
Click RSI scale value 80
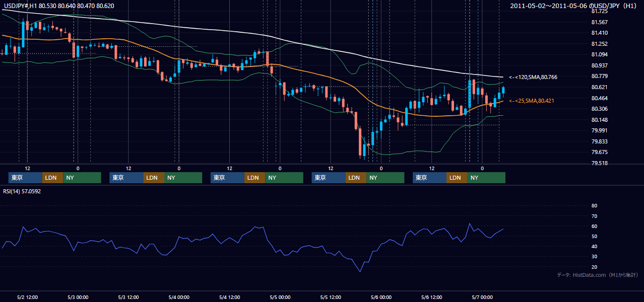(x=594, y=206)
